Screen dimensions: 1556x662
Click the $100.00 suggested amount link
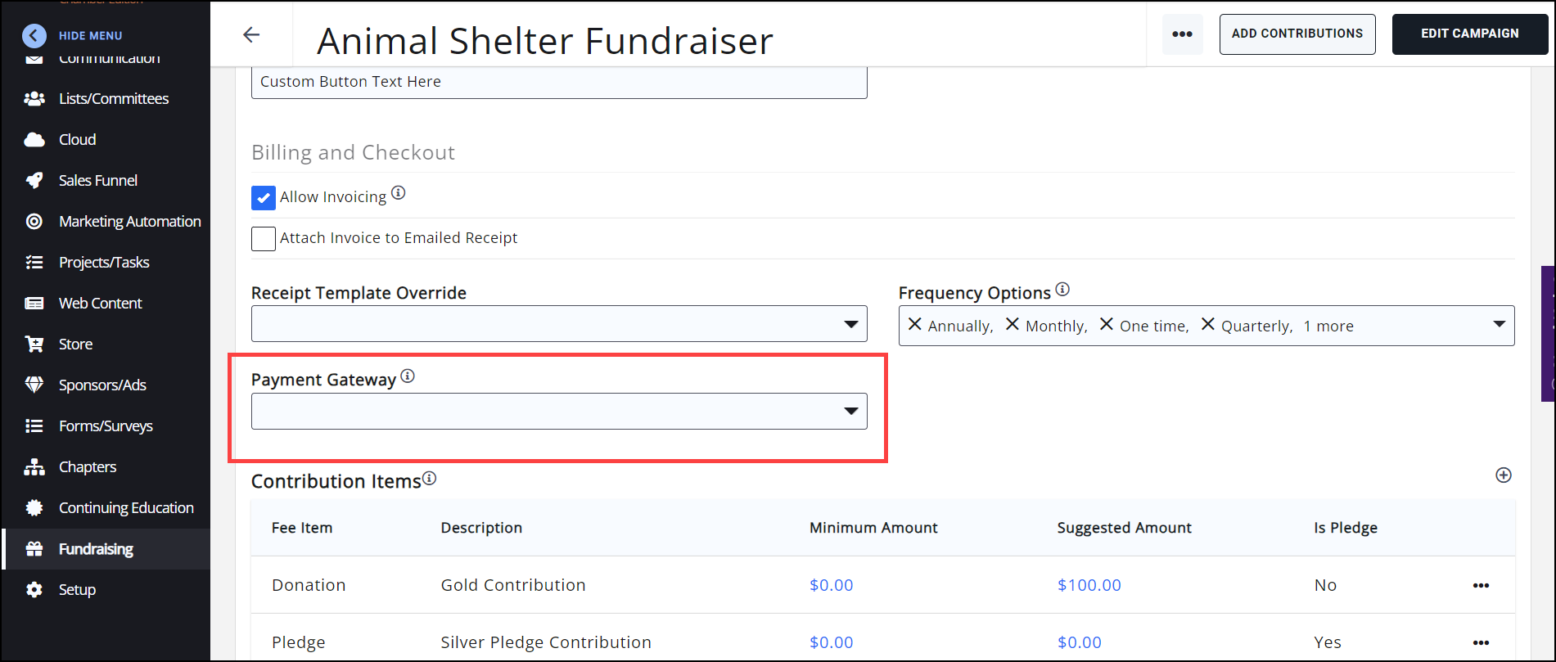1089,585
